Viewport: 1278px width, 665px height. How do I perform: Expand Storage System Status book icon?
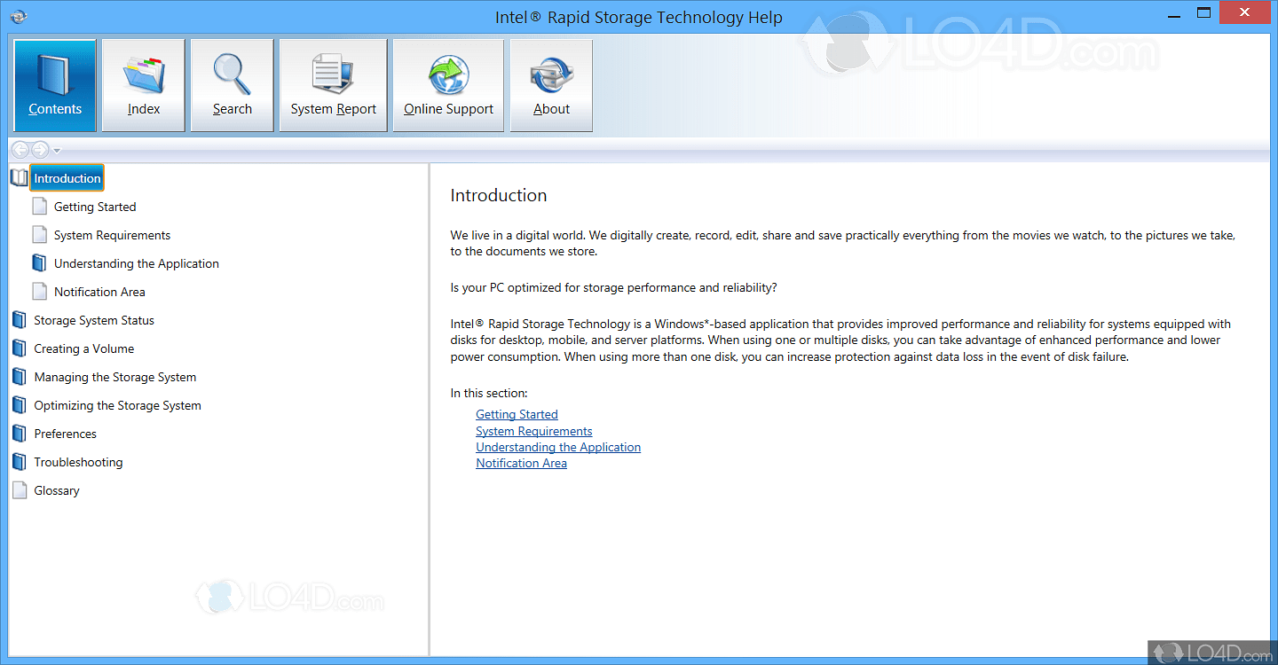20,320
